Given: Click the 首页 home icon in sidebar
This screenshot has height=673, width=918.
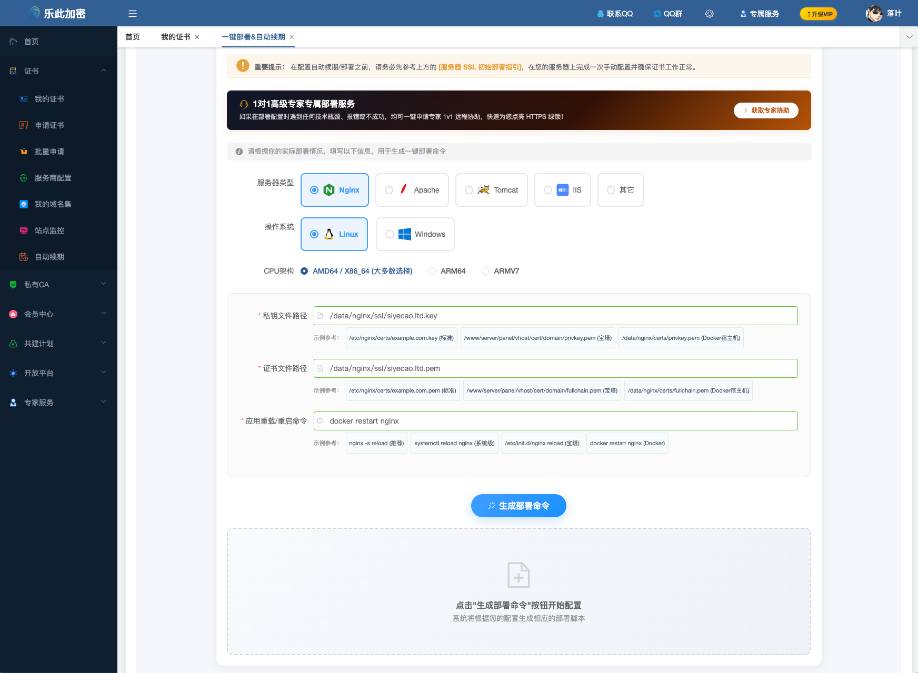Looking at the screenshot, I should click(13, 42).
